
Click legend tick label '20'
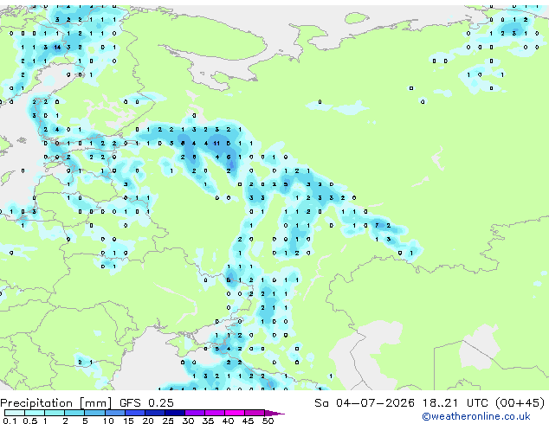pyautogui.click(x=148, y=421)
